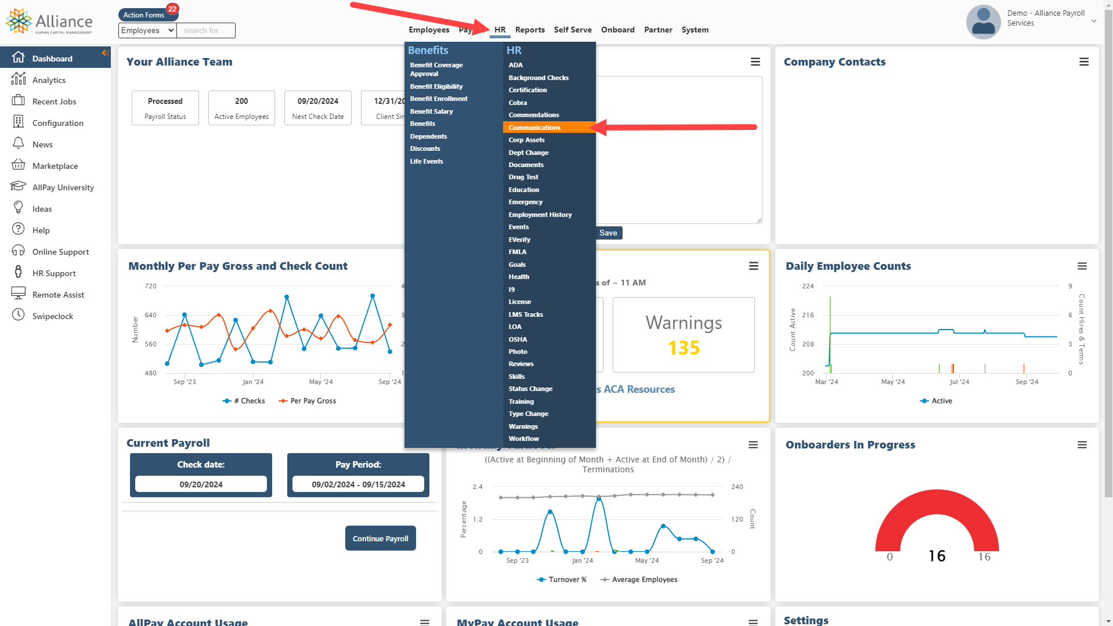Viewport: 1113px width, 626px height.
Task: Open Recent Jobs briefcase icon
Action: coord(19,100)
